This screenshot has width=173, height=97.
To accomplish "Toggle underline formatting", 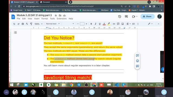I will tap(100, 24).
